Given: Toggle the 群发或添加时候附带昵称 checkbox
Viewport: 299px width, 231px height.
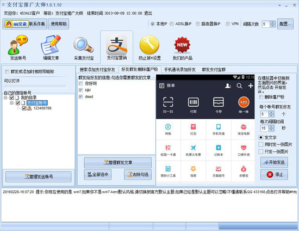Looking at the screenshot, I should click(x=7, y=72).
